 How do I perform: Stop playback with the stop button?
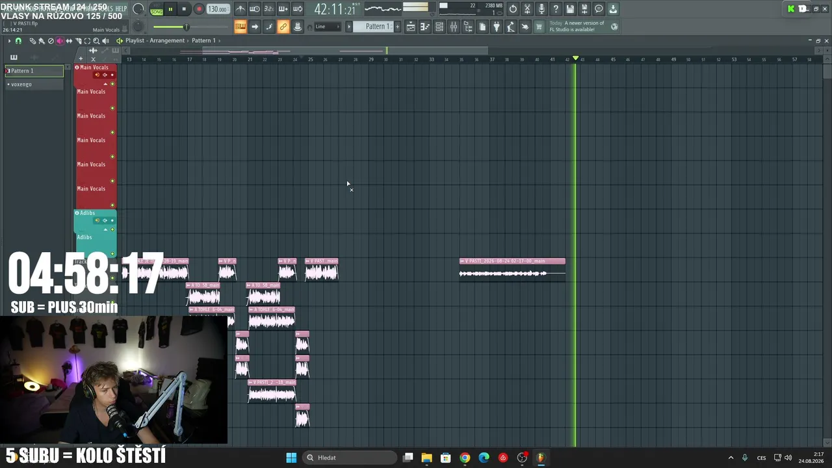point(184,9)
